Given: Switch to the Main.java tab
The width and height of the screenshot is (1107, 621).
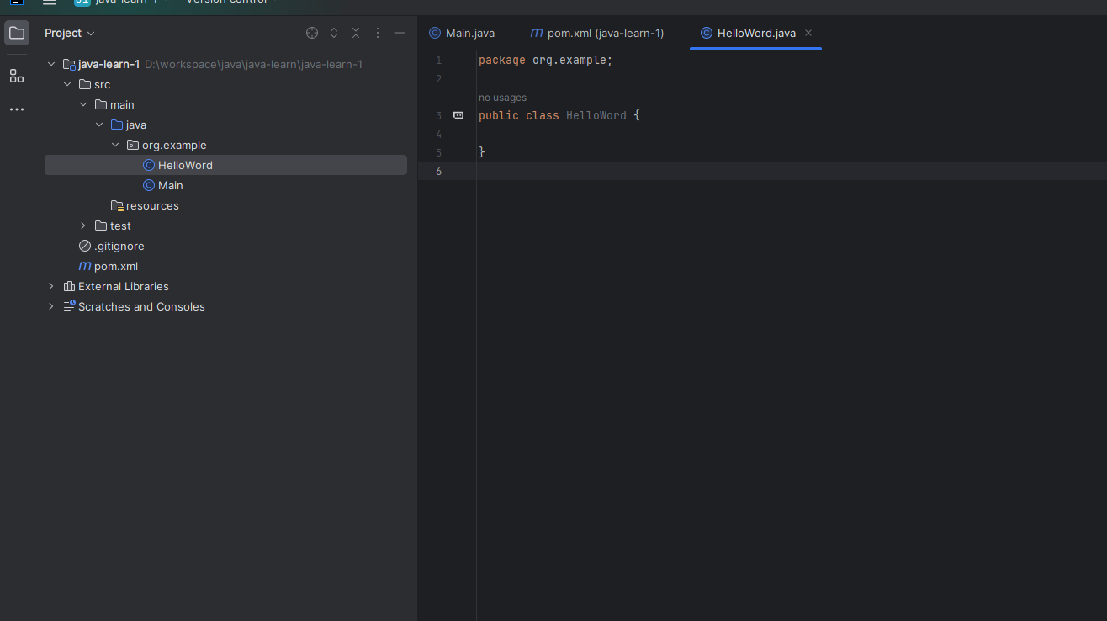Looking at the screenshot, I should tap(462, 33).
